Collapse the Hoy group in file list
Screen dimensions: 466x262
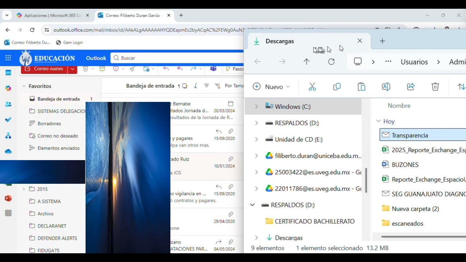378,121
